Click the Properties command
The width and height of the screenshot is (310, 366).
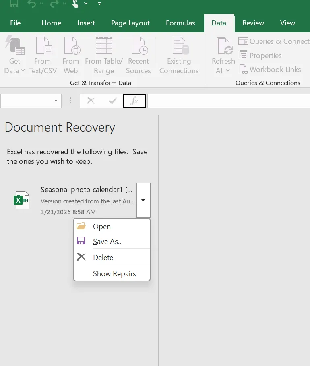[x=260, y=55]
